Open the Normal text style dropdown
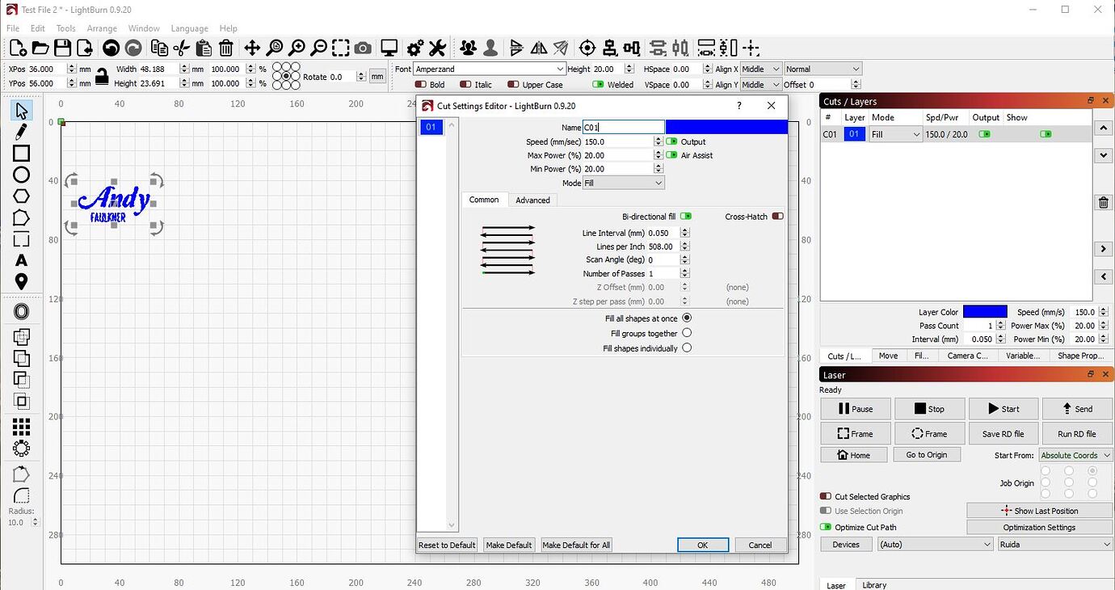The image size is (1115, 590). point(823,70)
